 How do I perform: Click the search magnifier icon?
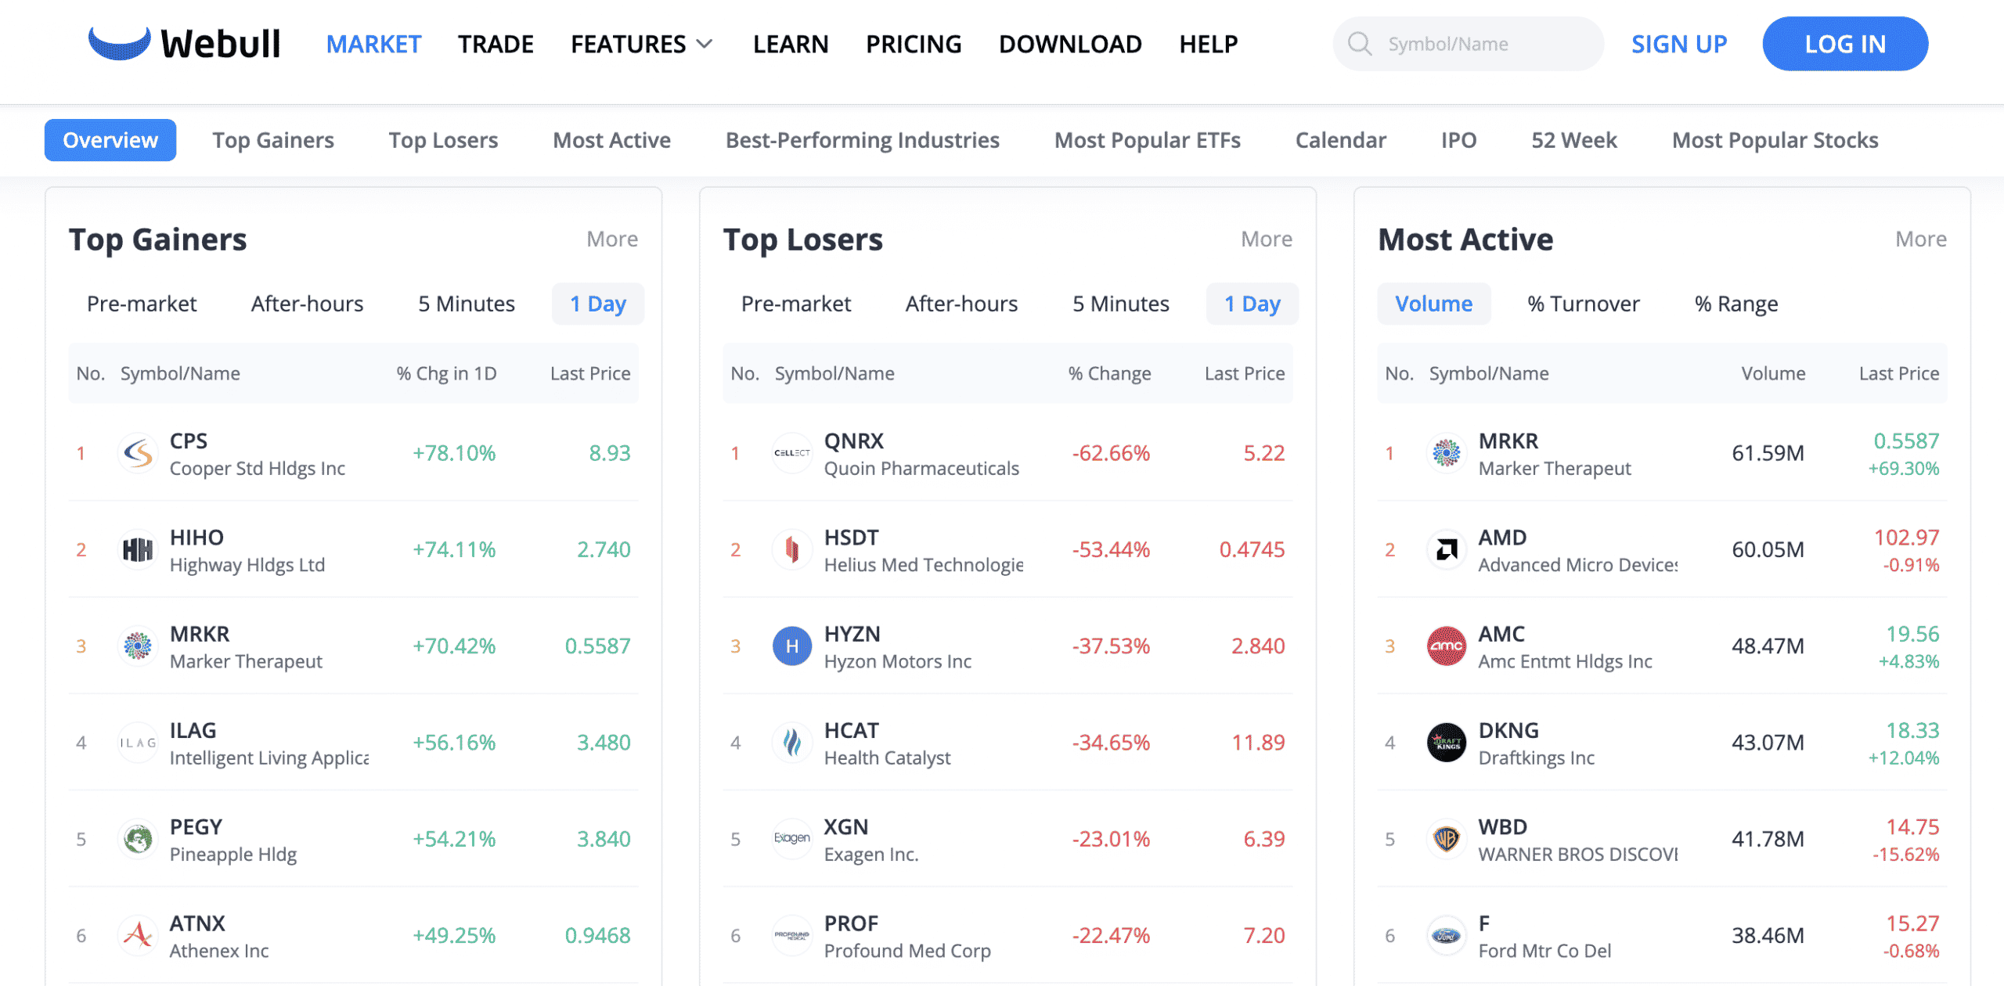[x=1360, y=44]
